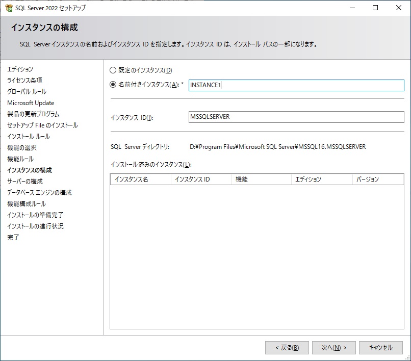Close the SQL Server 2022 setup window
This screenshot has width=411, height=361.
click(399, 8)
